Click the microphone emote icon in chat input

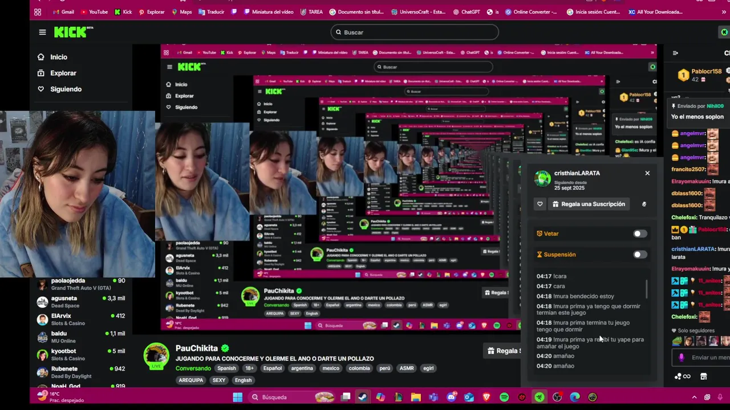681,358
